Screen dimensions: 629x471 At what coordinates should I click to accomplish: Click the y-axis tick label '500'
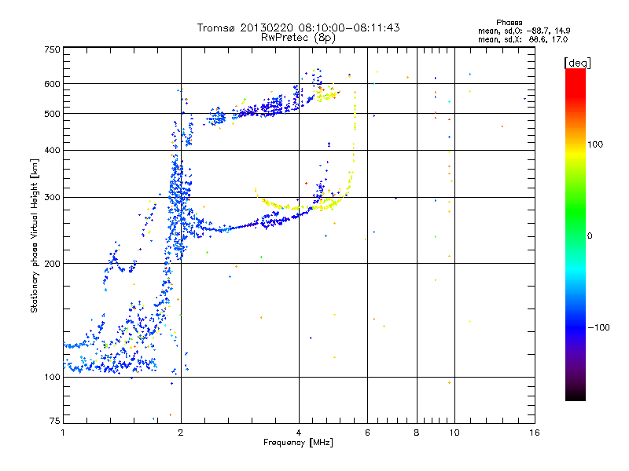coord(53,114)
